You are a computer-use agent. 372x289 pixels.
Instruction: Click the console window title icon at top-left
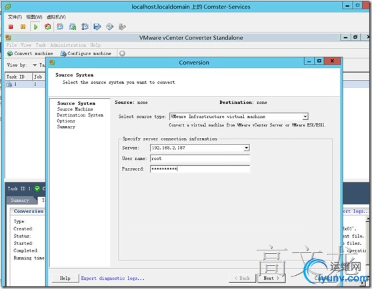point(7,7)
